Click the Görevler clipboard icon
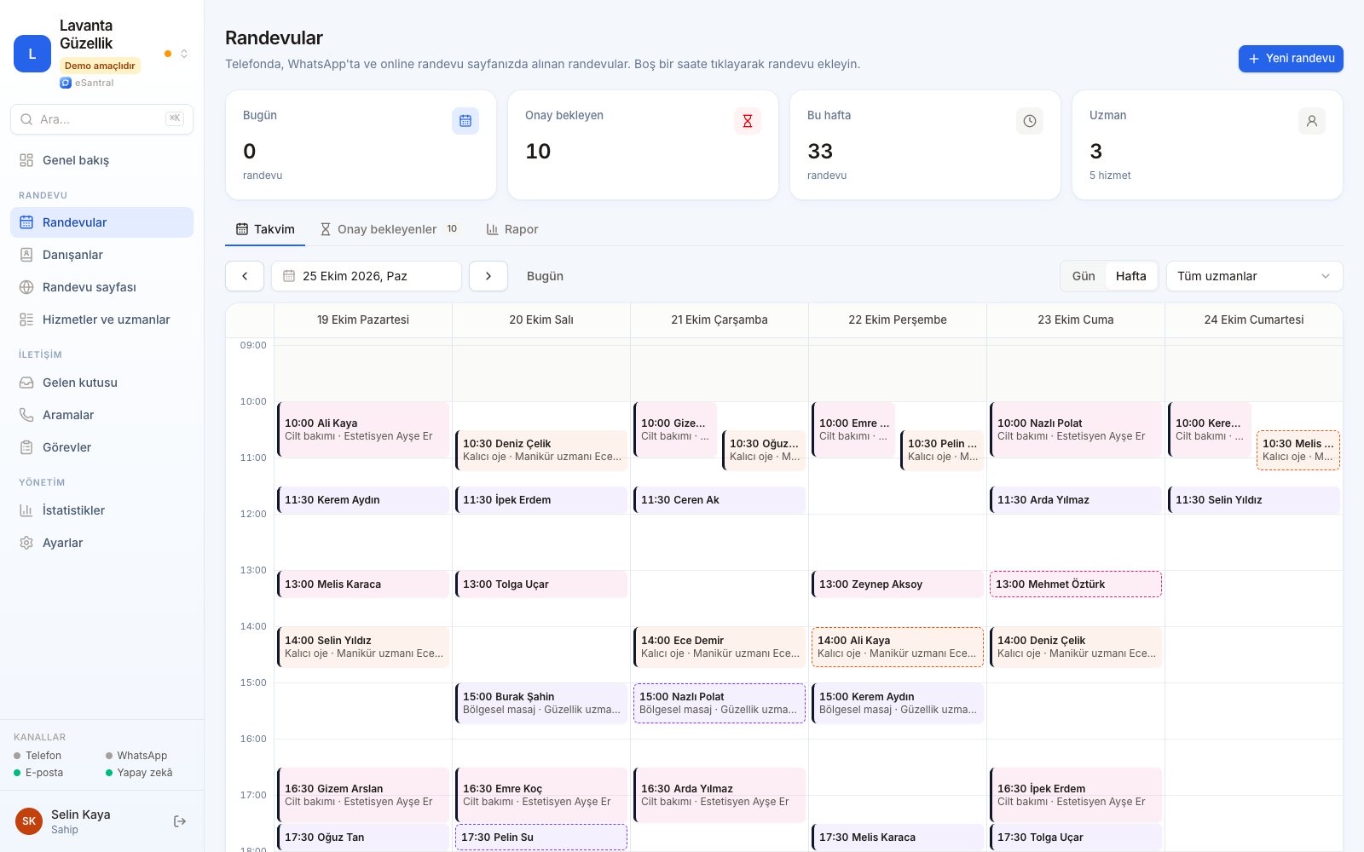This screenshot has width=1364, height=852. tap(26, 447)
